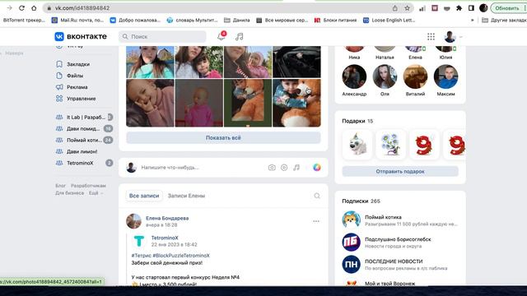The width and height of the screenshot is (527, 296).
Task: Click the VK search field
Action: [x=162, y=36]
